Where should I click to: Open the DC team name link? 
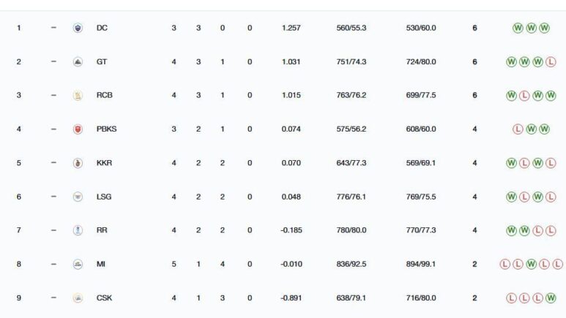coord(101,28)
